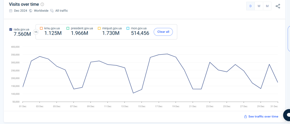The width and height of the screenshot is (290, 124).
Task: Switch to weekly (W) granularity
Action: (259, 6)
